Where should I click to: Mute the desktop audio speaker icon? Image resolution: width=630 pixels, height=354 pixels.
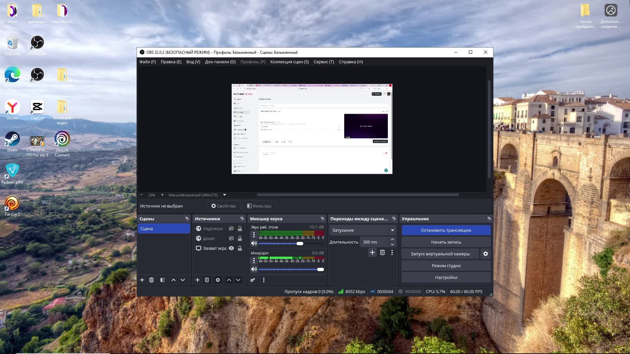(x=254, y=243)
